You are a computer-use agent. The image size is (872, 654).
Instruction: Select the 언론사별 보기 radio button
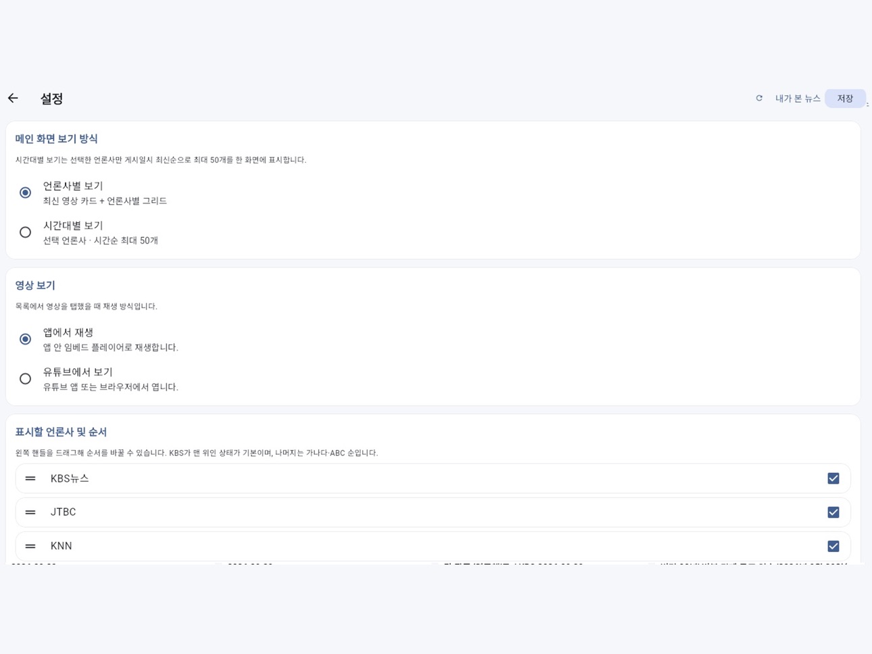(25, 193)
